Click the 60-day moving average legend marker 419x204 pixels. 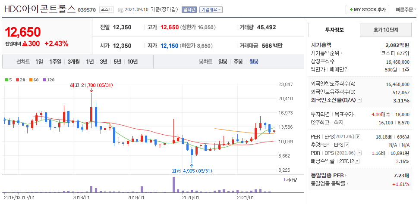31,80
